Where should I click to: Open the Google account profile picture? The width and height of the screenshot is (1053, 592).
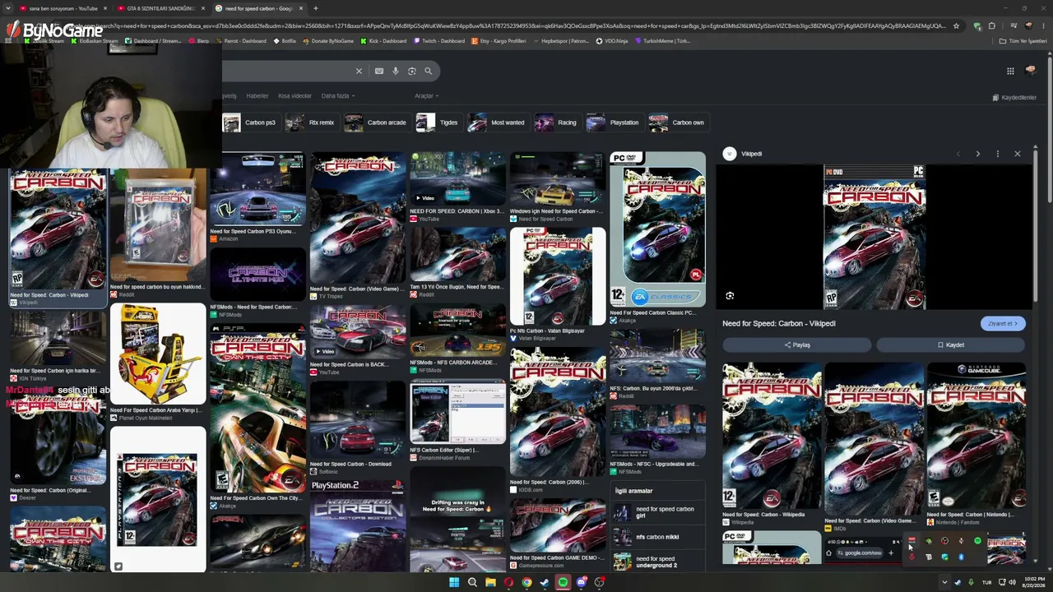[x=1031, y=71]
